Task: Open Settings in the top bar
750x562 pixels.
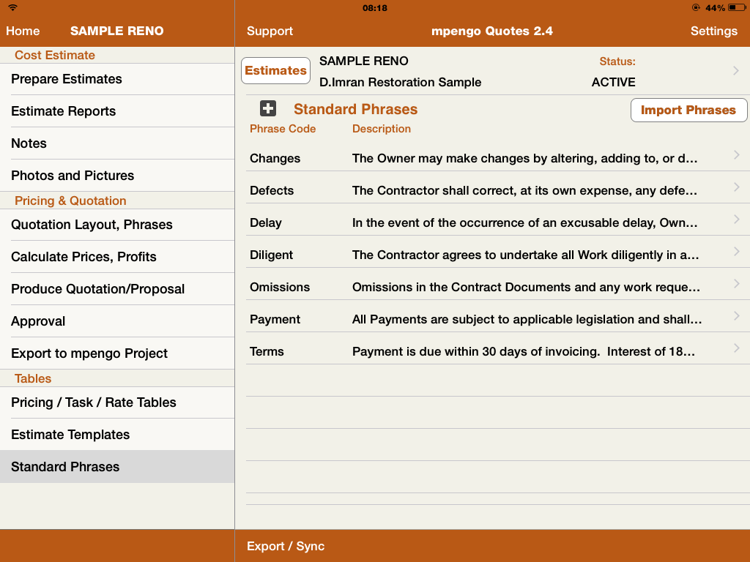Action: (713, 31)
